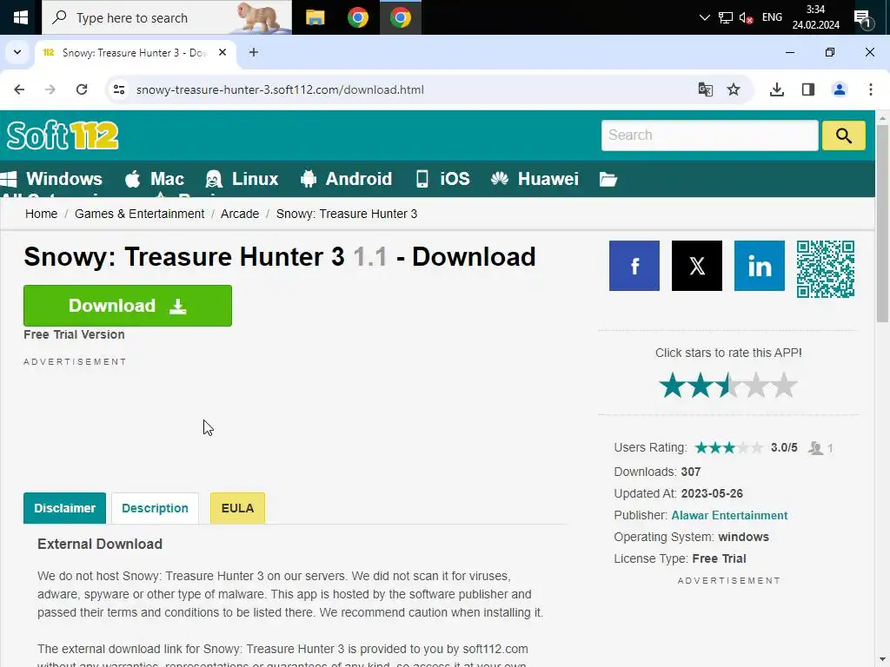This screenshot has width=890, height=667.
Task: Open the Mac category
Action: pos(155,179)
